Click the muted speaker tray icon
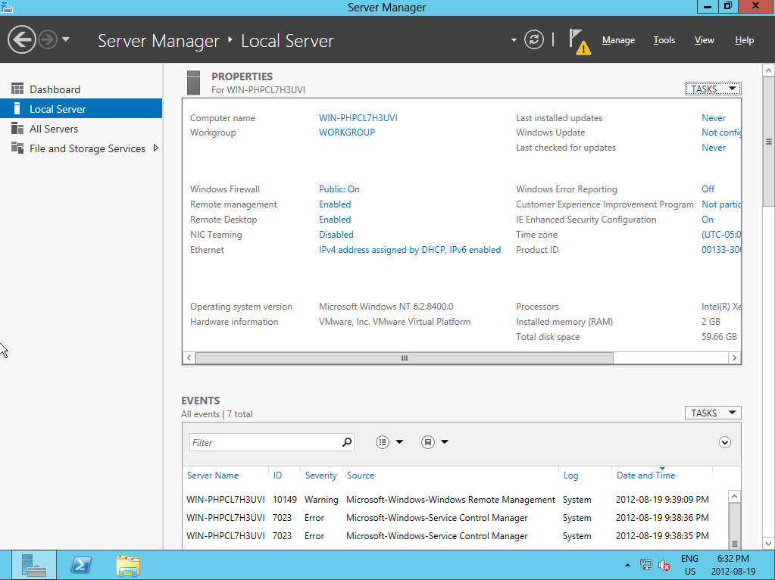Viewport: 775px width, 580px height. [x=664, y=565]
